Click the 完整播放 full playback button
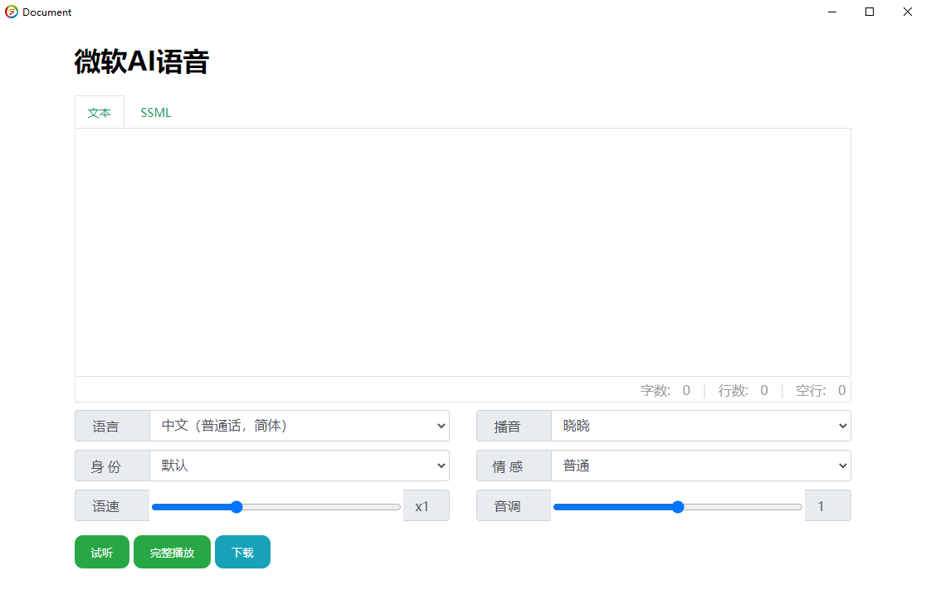This screenshot has height=595, width=926. click(172, 553)
